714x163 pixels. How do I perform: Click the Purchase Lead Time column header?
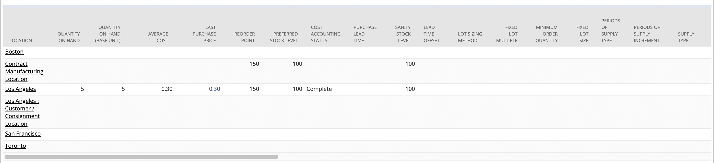point(365,34)
